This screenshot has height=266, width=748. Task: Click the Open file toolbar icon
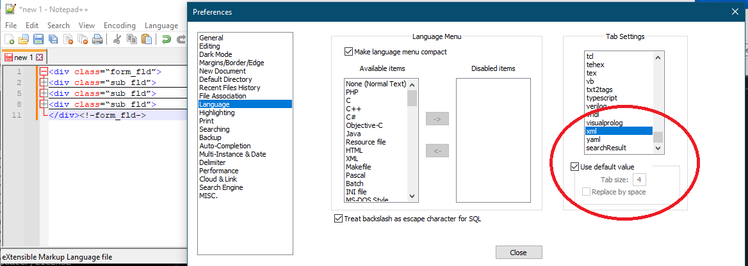[23, 40]
